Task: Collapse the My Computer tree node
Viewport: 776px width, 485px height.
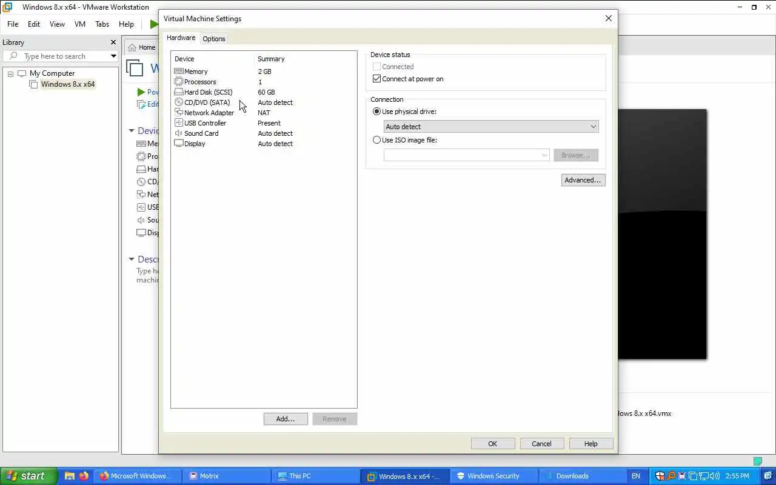Action: point(10,74)
